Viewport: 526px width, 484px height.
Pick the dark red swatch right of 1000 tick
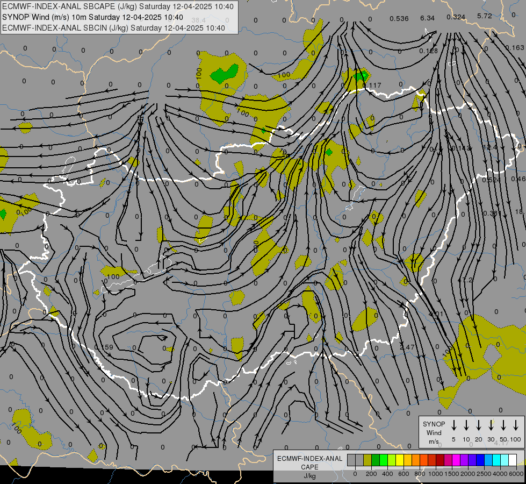[x=441, y=460]
